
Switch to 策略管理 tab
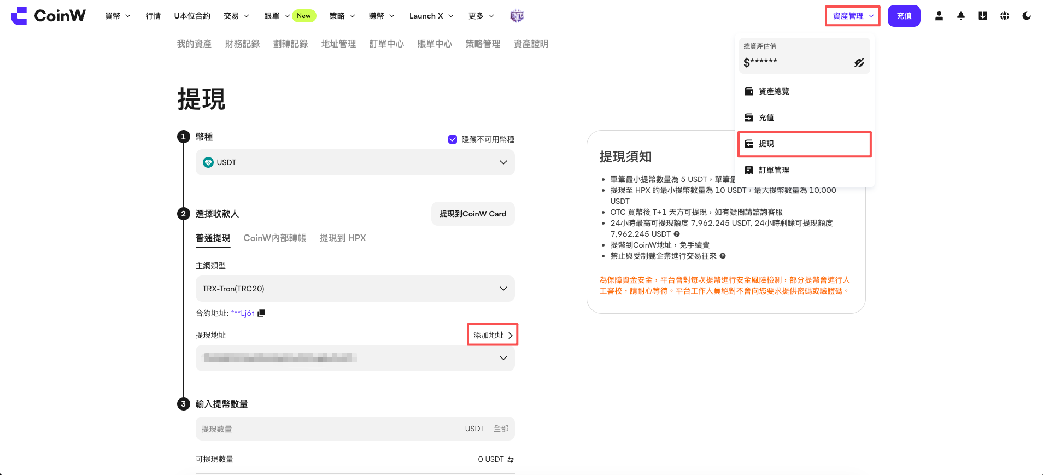coord(483,44)
